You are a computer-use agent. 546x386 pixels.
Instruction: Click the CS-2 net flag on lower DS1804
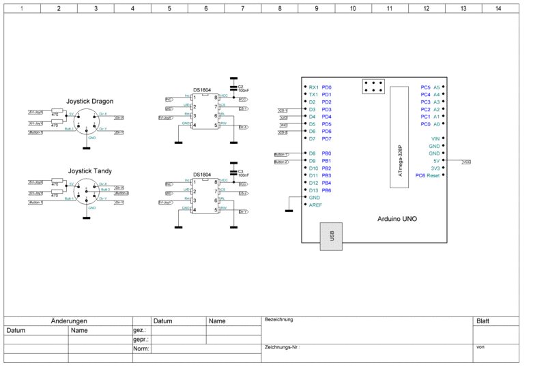point(243,193)
